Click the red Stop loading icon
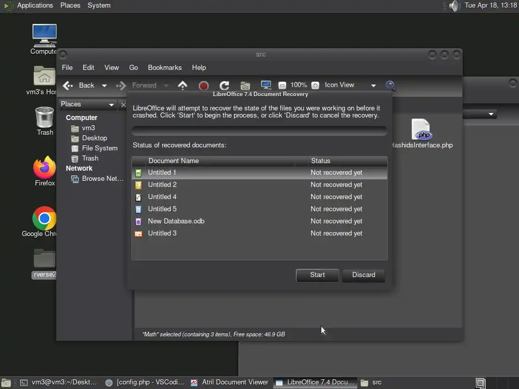This screenshot has width=519, height=389. (x=203, y=86)
